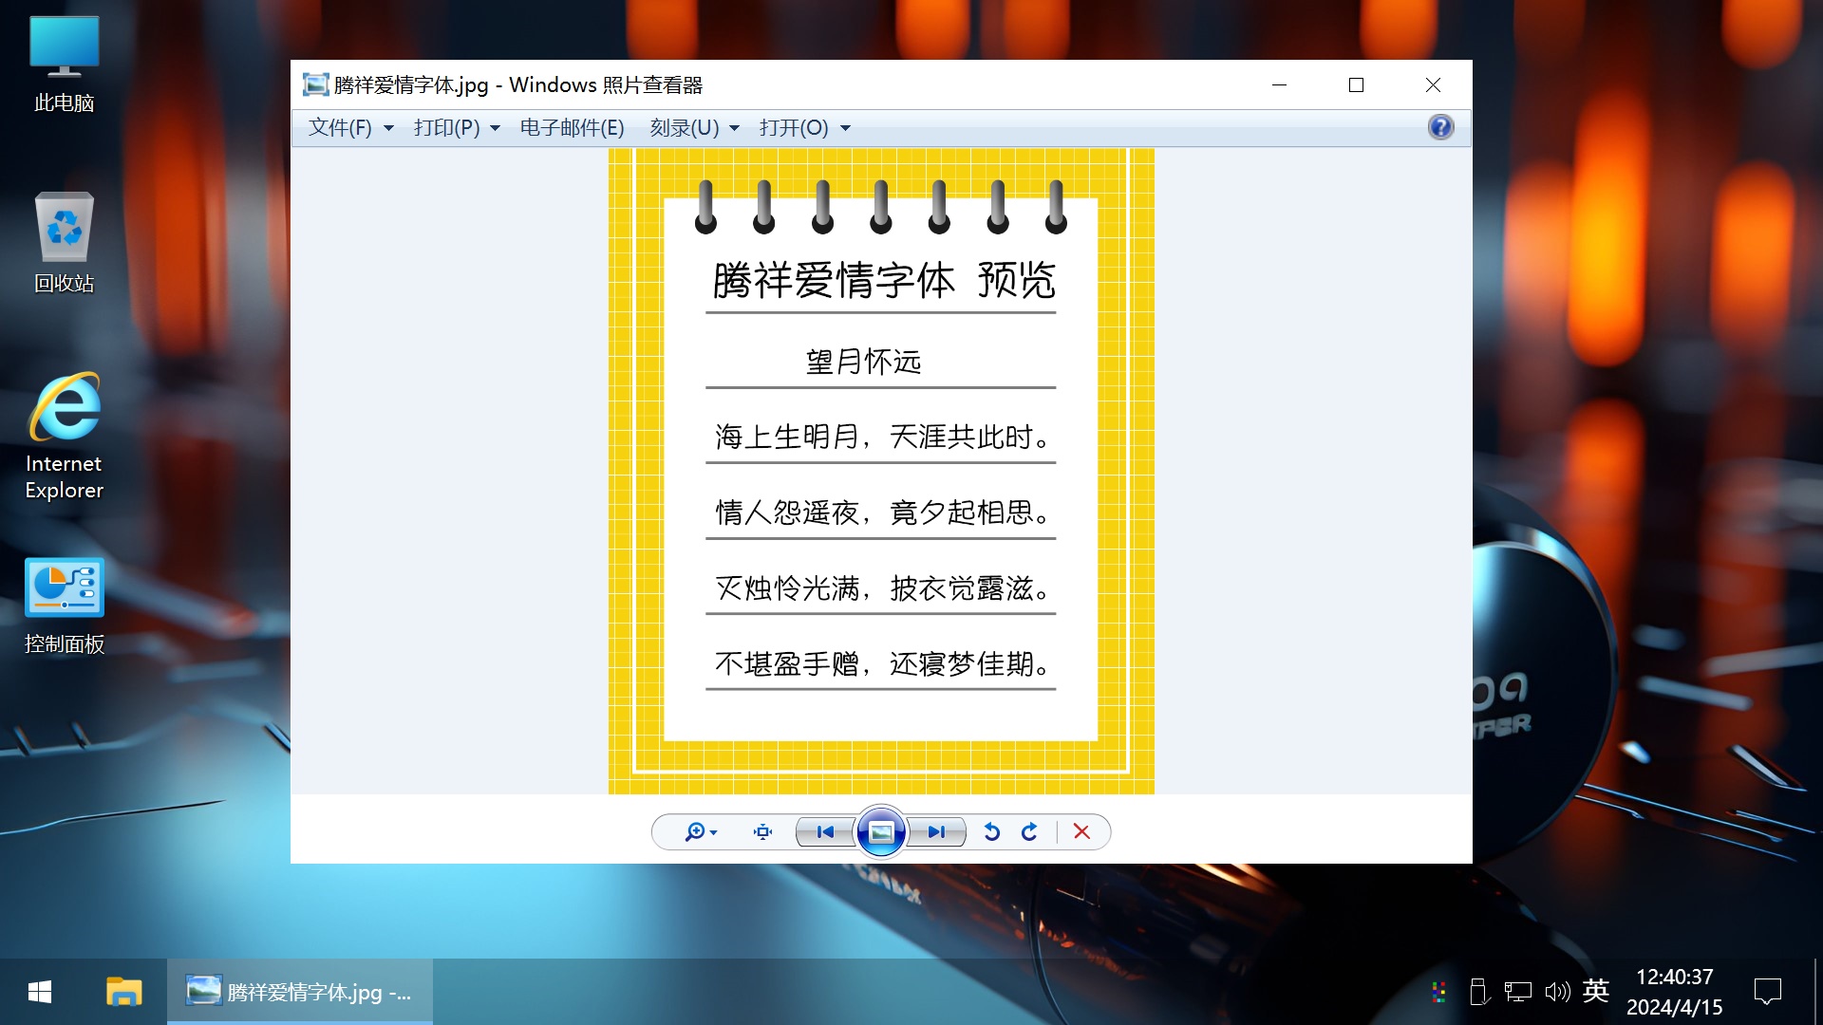Close the photo viewer window
Screen dimensions: 1823x1025
point(1434,84)
